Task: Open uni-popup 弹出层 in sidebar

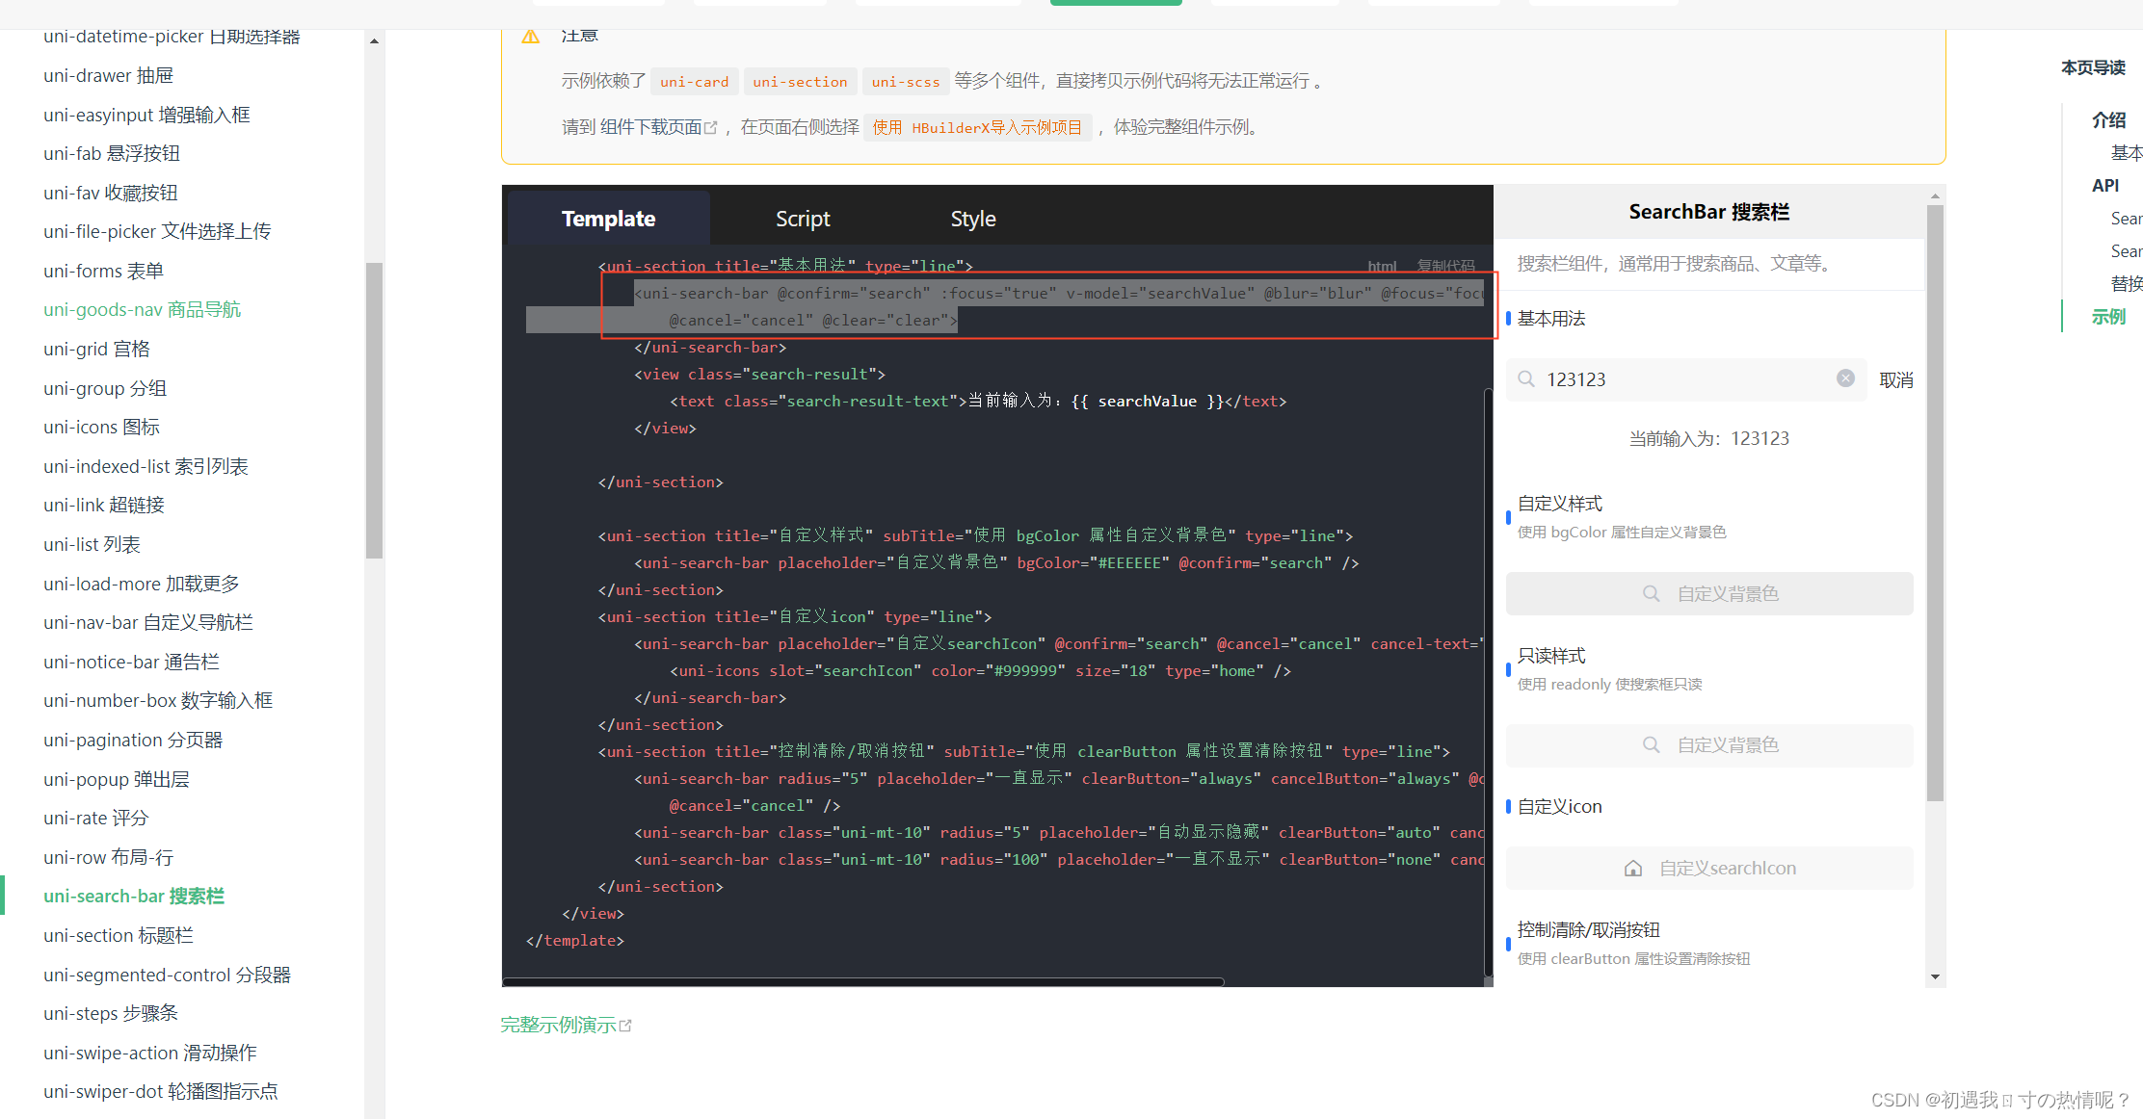Action: point(117,779)
